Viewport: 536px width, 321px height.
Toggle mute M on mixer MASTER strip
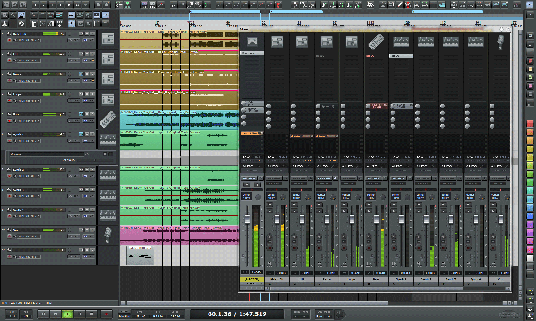click(247, 184)
